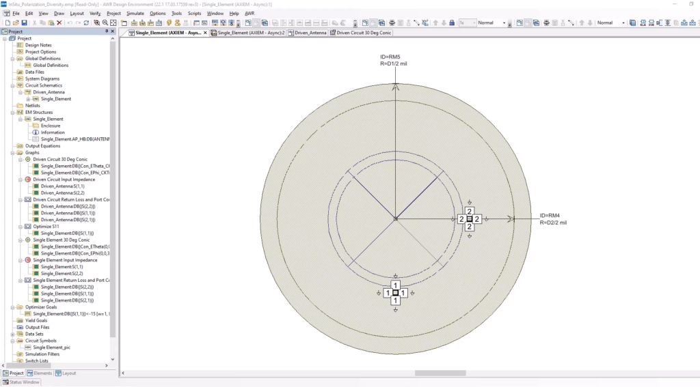The image size is (700, 387).
Task: Collapse Driven Circuit Input Impedance graph
Action: tap(21, 180)
